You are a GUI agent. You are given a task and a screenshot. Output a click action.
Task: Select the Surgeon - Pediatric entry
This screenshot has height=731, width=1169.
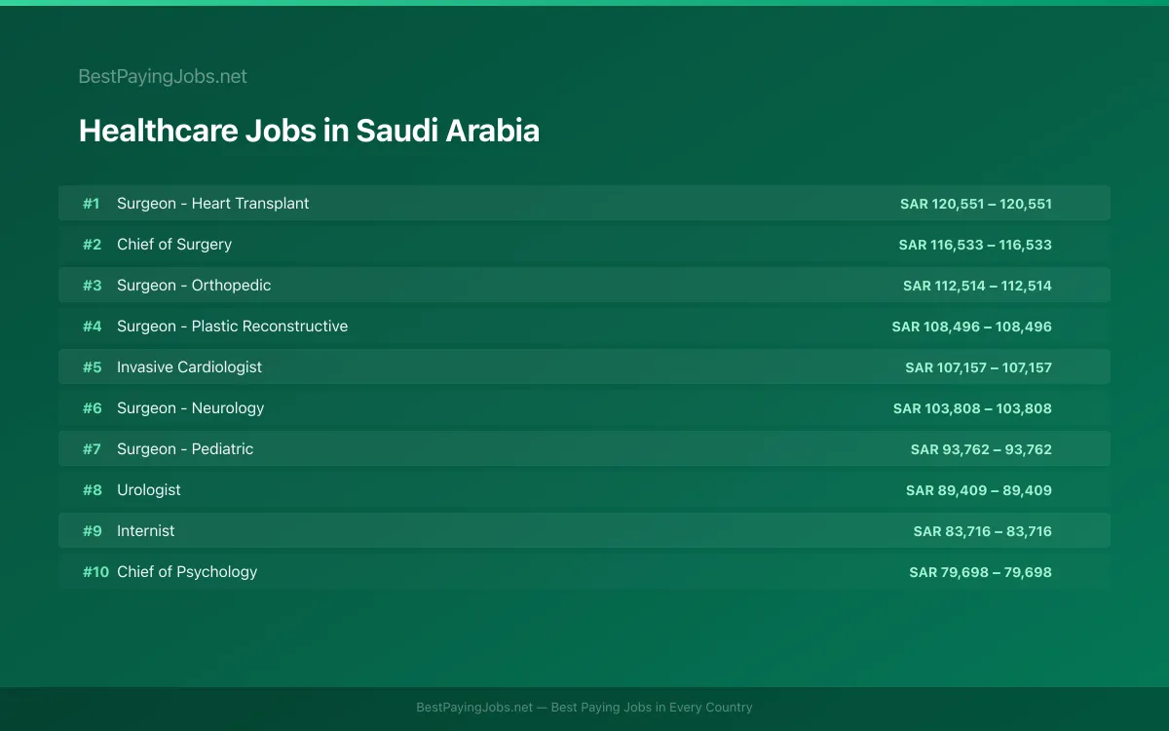[x=584, y=448]
